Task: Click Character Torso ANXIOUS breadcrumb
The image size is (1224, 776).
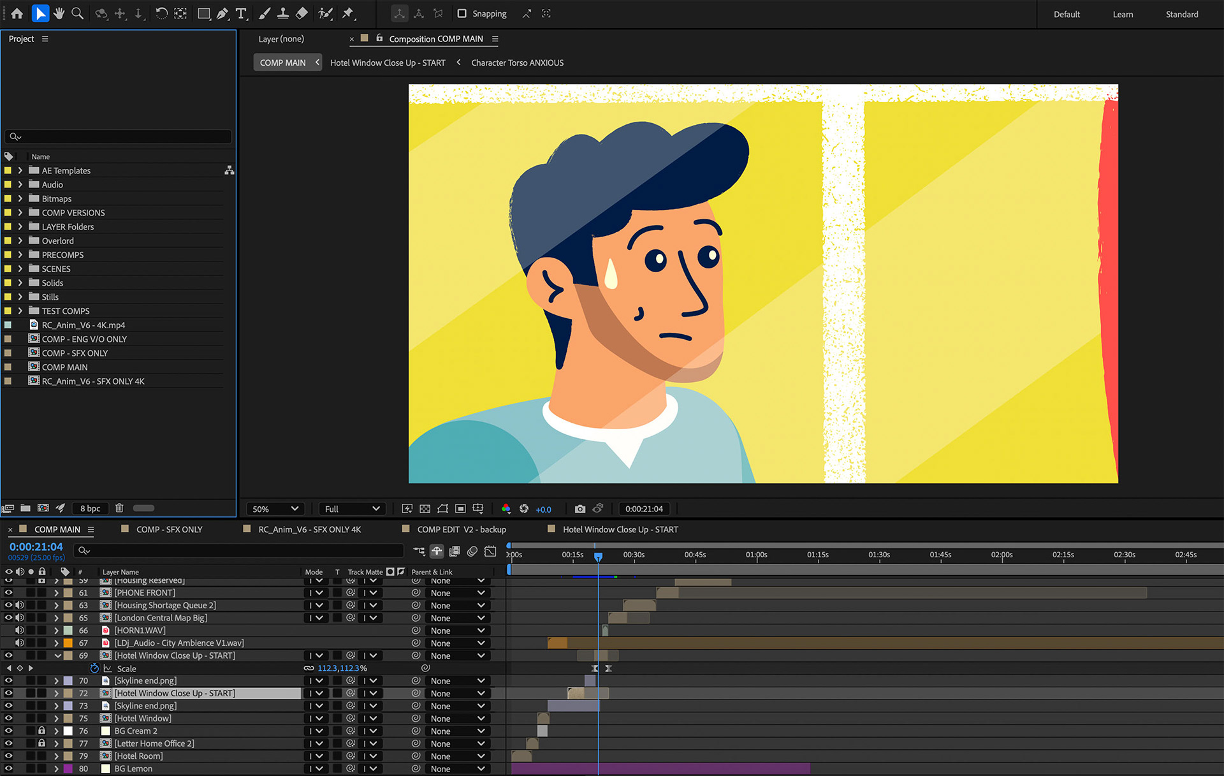Action: [517, 62]
